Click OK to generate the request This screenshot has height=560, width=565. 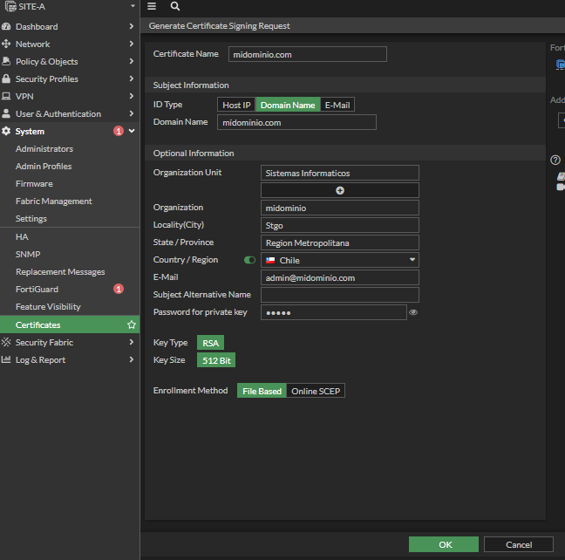pyautogui.click(x=445, y=544)
